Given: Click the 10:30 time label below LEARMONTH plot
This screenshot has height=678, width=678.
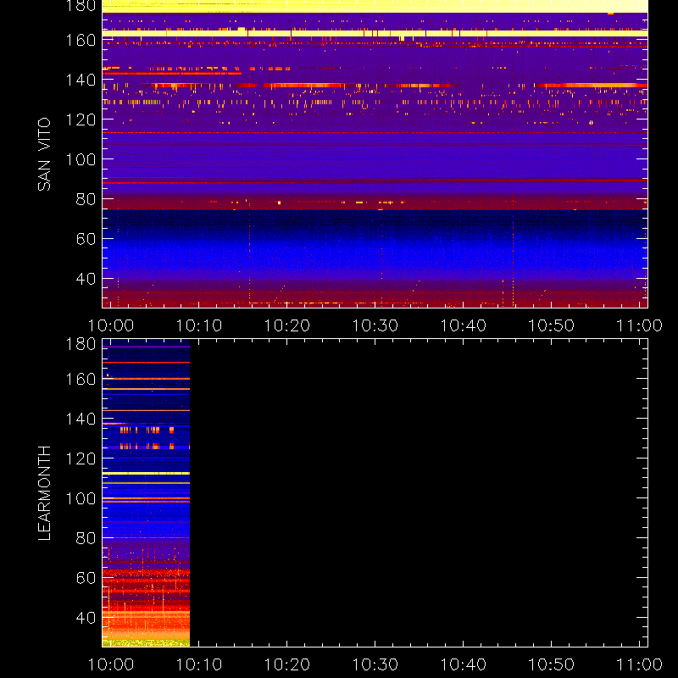Looking at the screenshot, I should tap(375, 664).
